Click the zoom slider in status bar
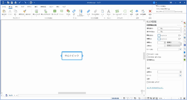187x100 pixels. click(172, 98)
